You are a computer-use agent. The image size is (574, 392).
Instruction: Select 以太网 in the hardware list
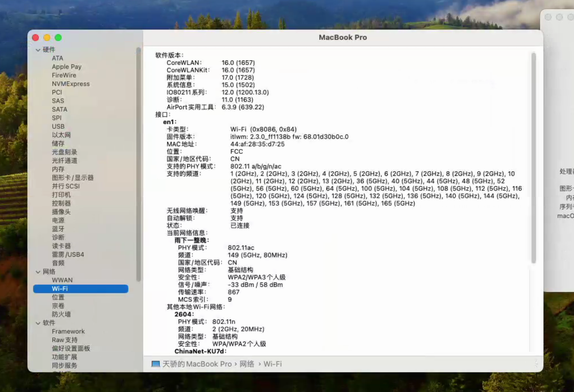(x=61, y=135)
